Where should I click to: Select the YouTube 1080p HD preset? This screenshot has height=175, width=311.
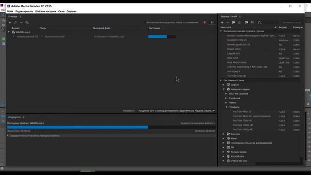[243, 125]
